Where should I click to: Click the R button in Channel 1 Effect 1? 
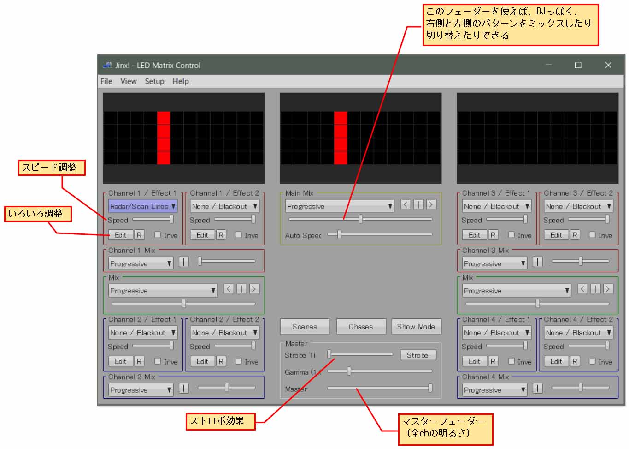(139, 235)
